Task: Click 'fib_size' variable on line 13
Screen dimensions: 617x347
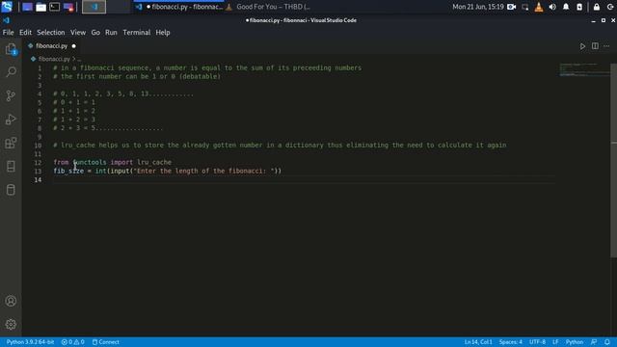Action: (68, 171)
